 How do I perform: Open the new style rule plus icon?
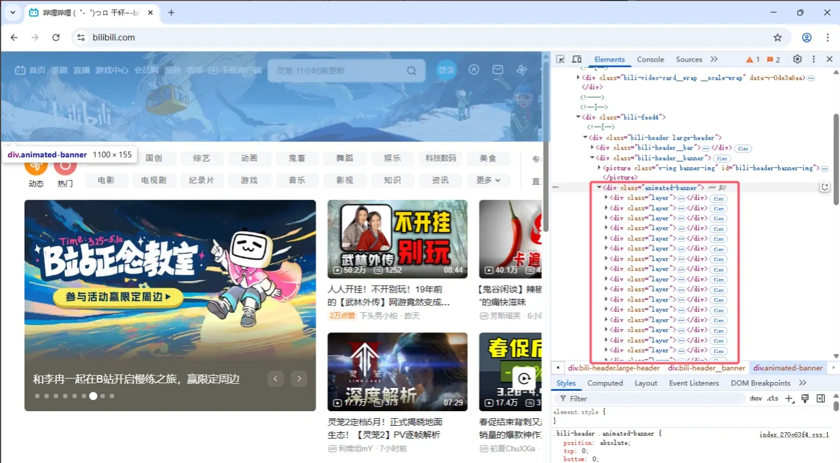tap(789, 398)
